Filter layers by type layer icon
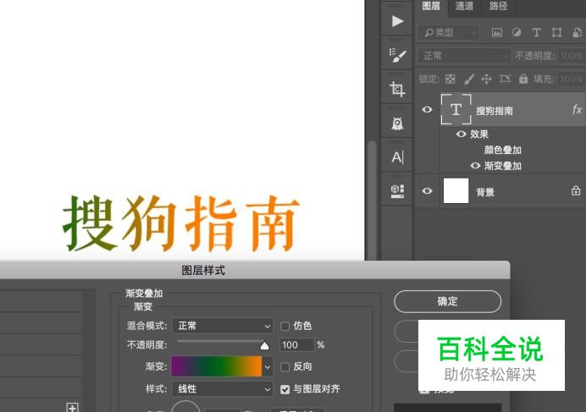Image resolution: width=586 pixels, height=412 pixels. pos(536,32)
